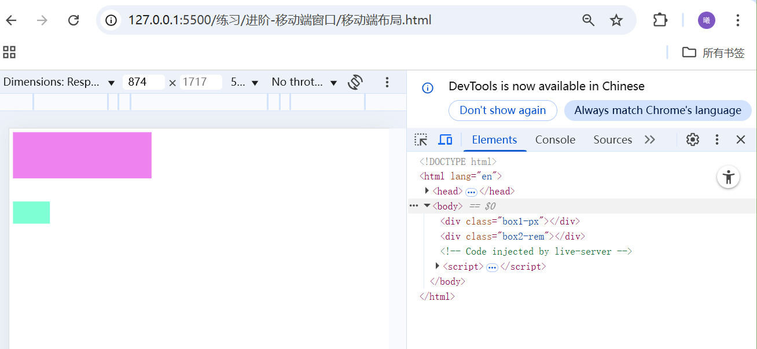The image size is (757, 349).
Task: Select the div class box2-rem node
Action: pos(513,236)
